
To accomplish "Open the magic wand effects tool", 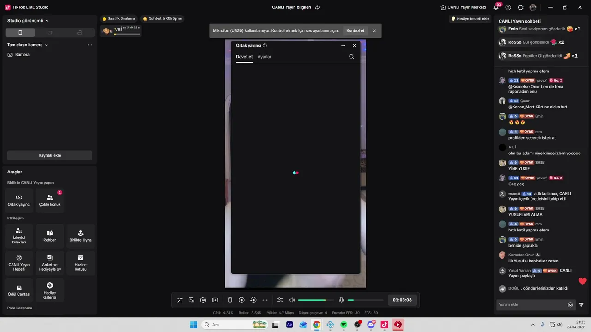I will coord(180,300).
